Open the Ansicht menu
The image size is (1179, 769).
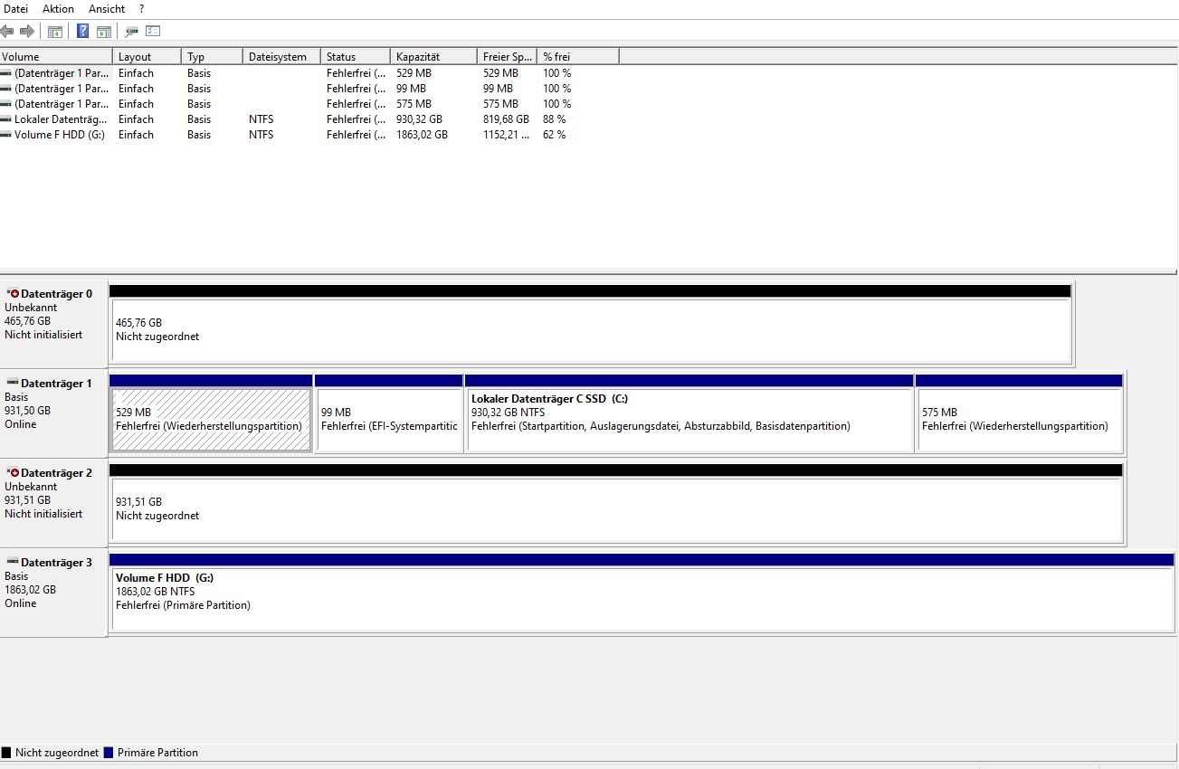107,8
